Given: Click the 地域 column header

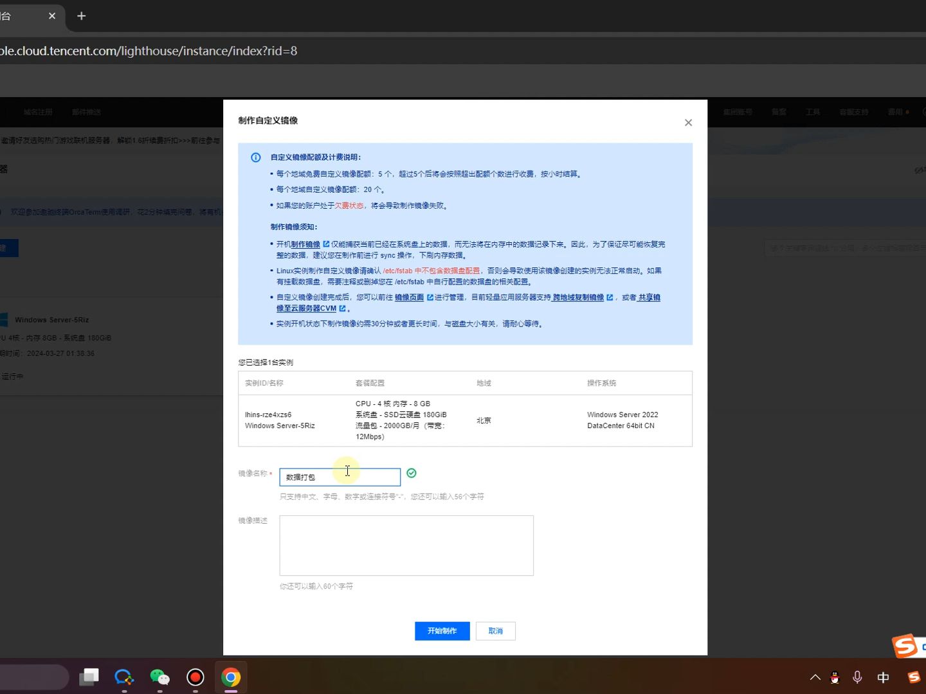Looking at the screenshot, I should 484,383.
